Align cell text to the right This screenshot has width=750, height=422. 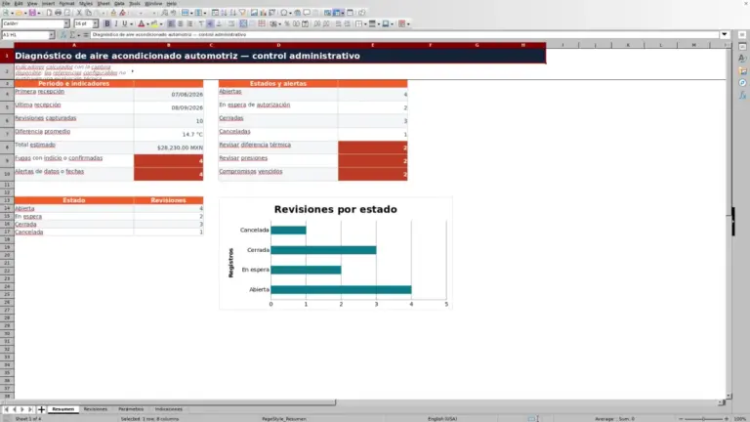[x=189, y=23]
